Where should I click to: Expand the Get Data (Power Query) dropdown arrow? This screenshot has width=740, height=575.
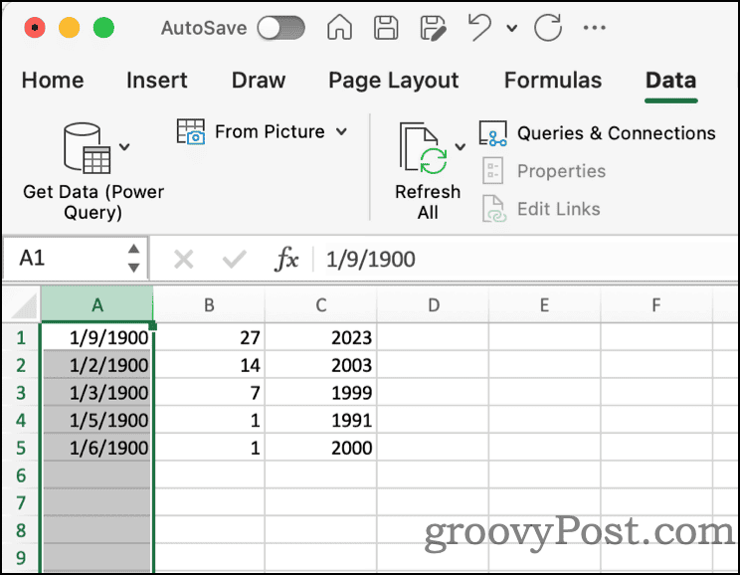[x=124, y=147]
